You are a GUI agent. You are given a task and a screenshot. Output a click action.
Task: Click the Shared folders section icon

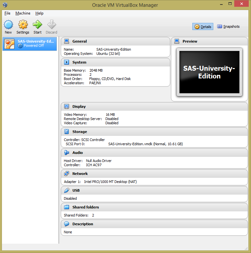point(67,207)
